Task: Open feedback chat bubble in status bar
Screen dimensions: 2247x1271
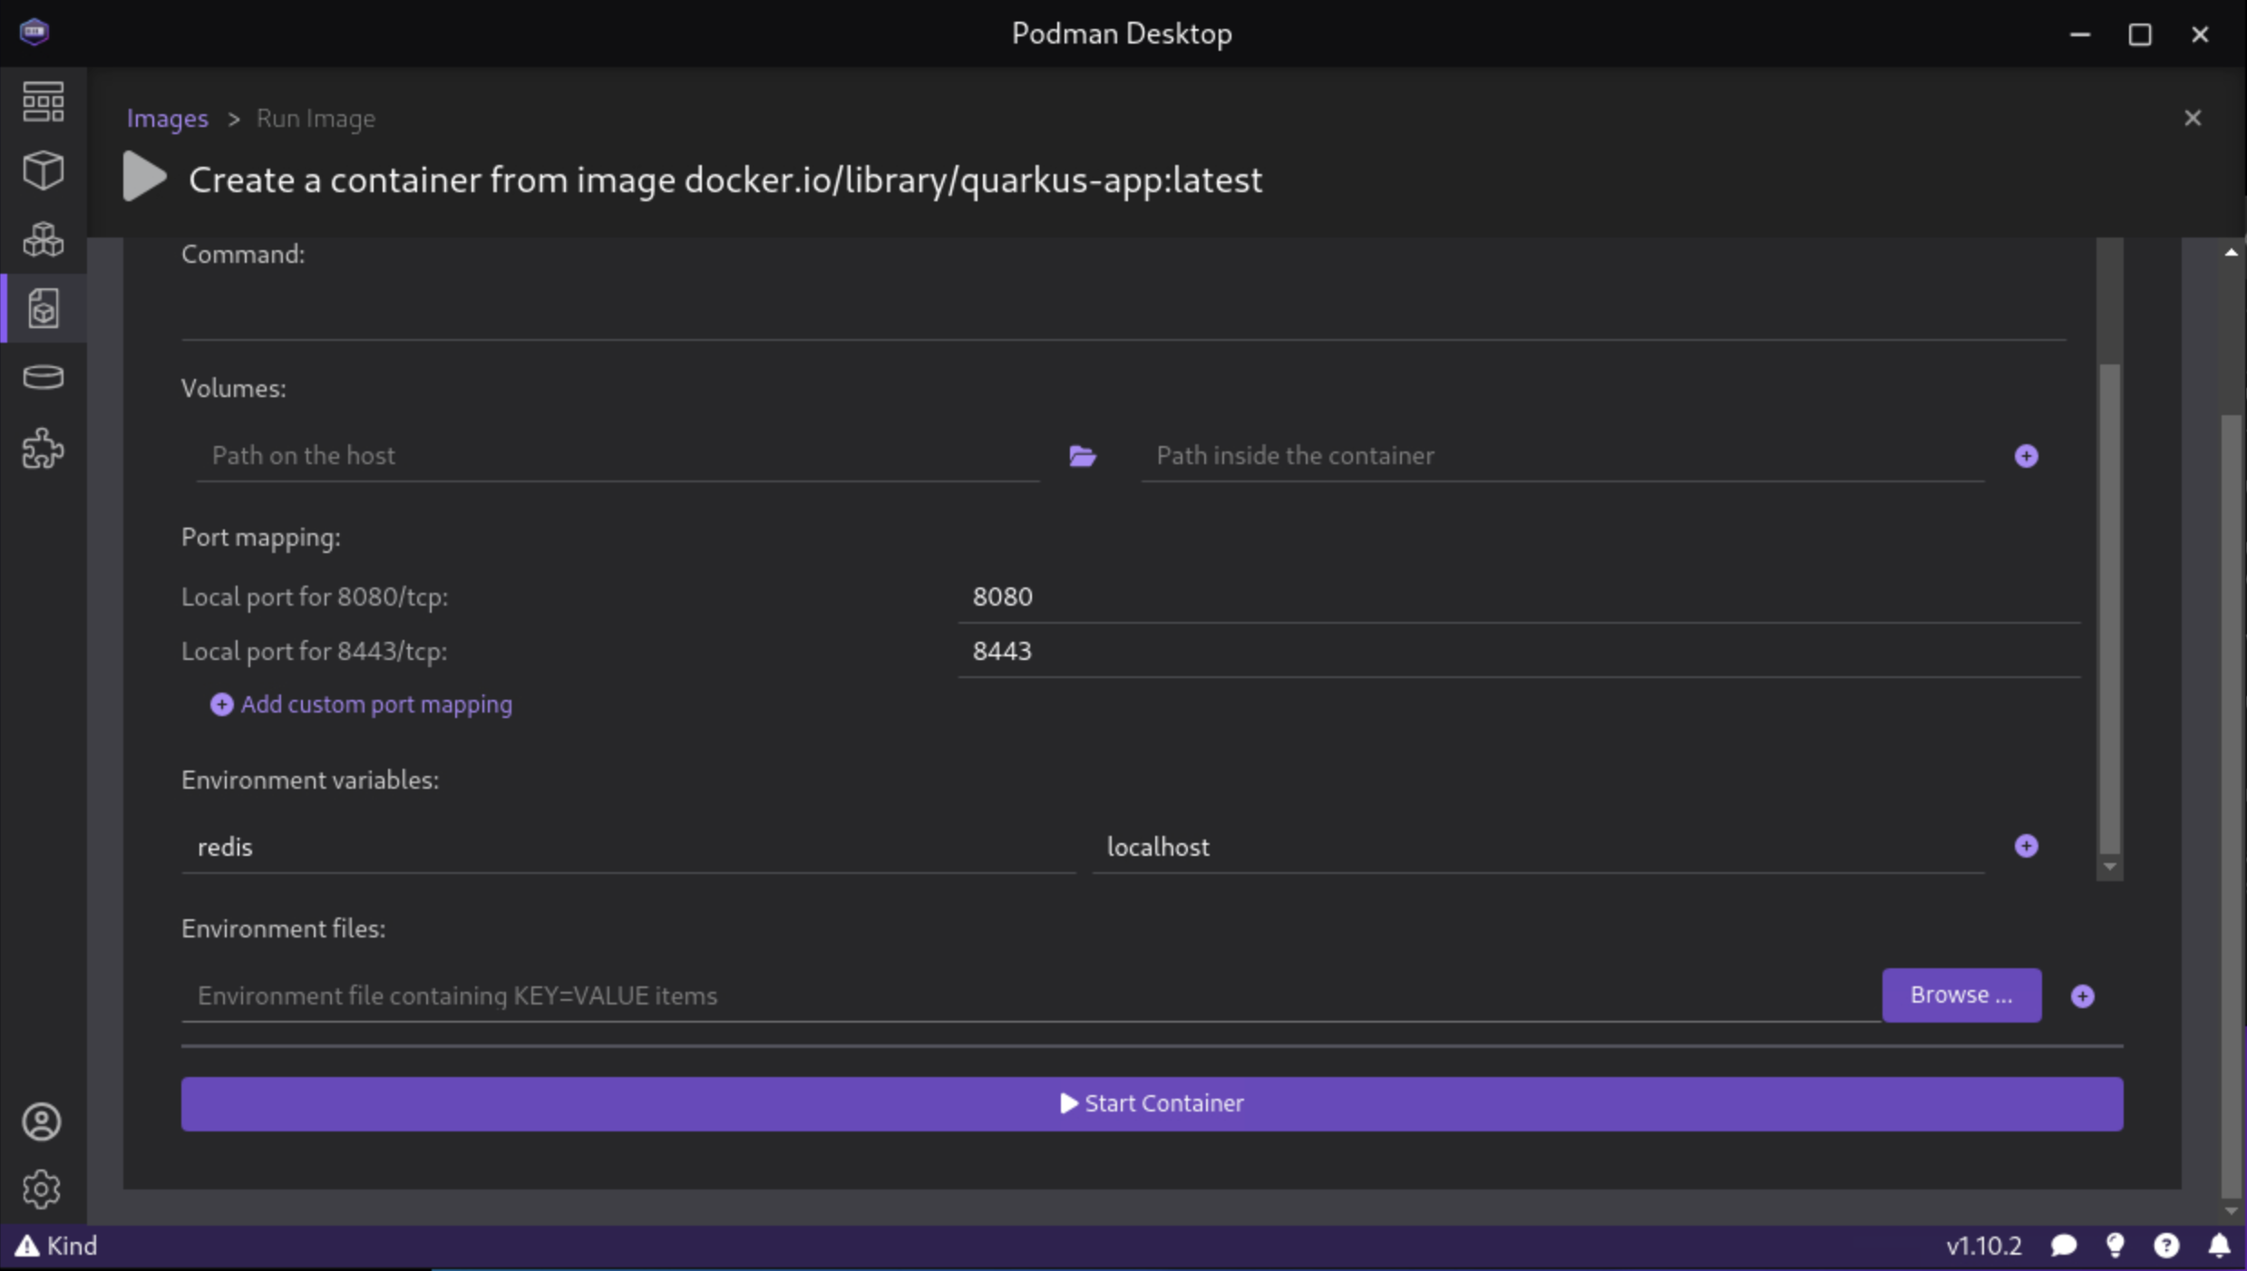Action: (x=2063, y=1246)
